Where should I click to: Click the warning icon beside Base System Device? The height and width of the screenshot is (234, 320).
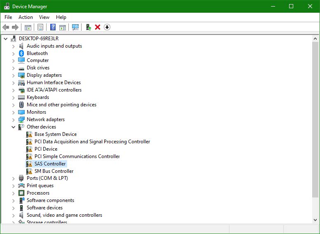(x=29, y=134)
